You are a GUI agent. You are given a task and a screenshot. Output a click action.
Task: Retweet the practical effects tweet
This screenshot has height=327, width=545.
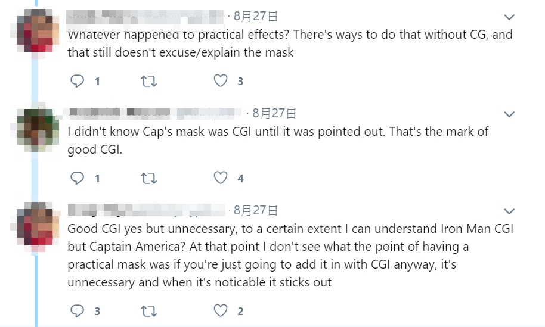pyautogui.click(x=147, y=81)
